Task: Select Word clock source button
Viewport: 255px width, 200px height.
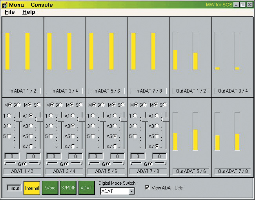Action: [x=50, y=188]
